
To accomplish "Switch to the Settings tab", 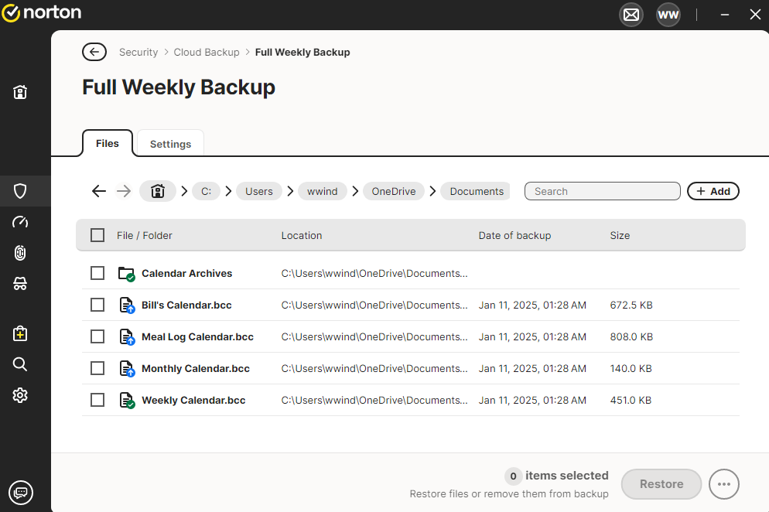I will [x=170, y=144].
